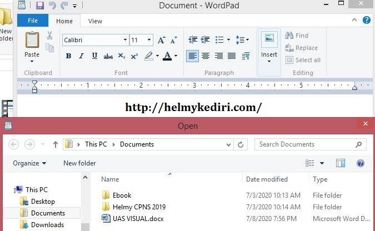This screenshot has height=231, width=375.
Task: Click the left indent marker on ruler
Action: pyautogui.click(x=34, y=87)
